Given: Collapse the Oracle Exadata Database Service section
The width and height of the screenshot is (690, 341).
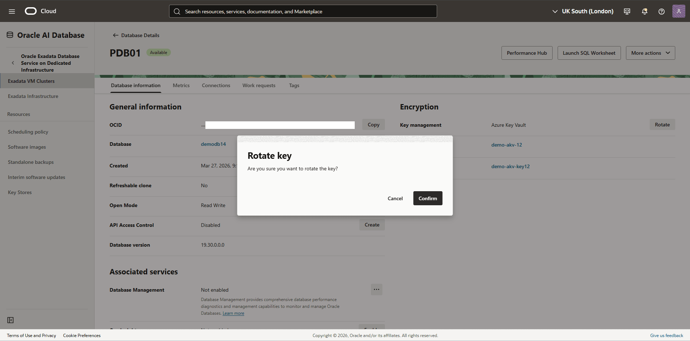Looking at the screenshot, I should pyautogui.click(x=13, y=63).
